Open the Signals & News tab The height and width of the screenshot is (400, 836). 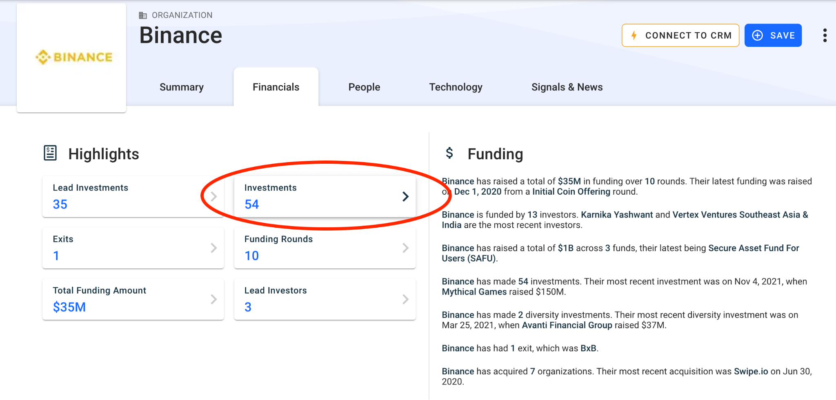567,87
